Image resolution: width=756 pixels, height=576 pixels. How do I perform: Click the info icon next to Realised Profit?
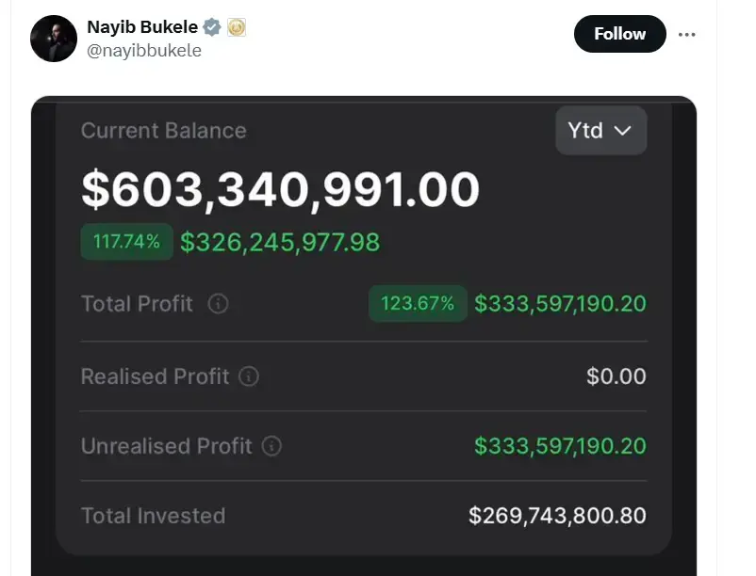[249, 376]
